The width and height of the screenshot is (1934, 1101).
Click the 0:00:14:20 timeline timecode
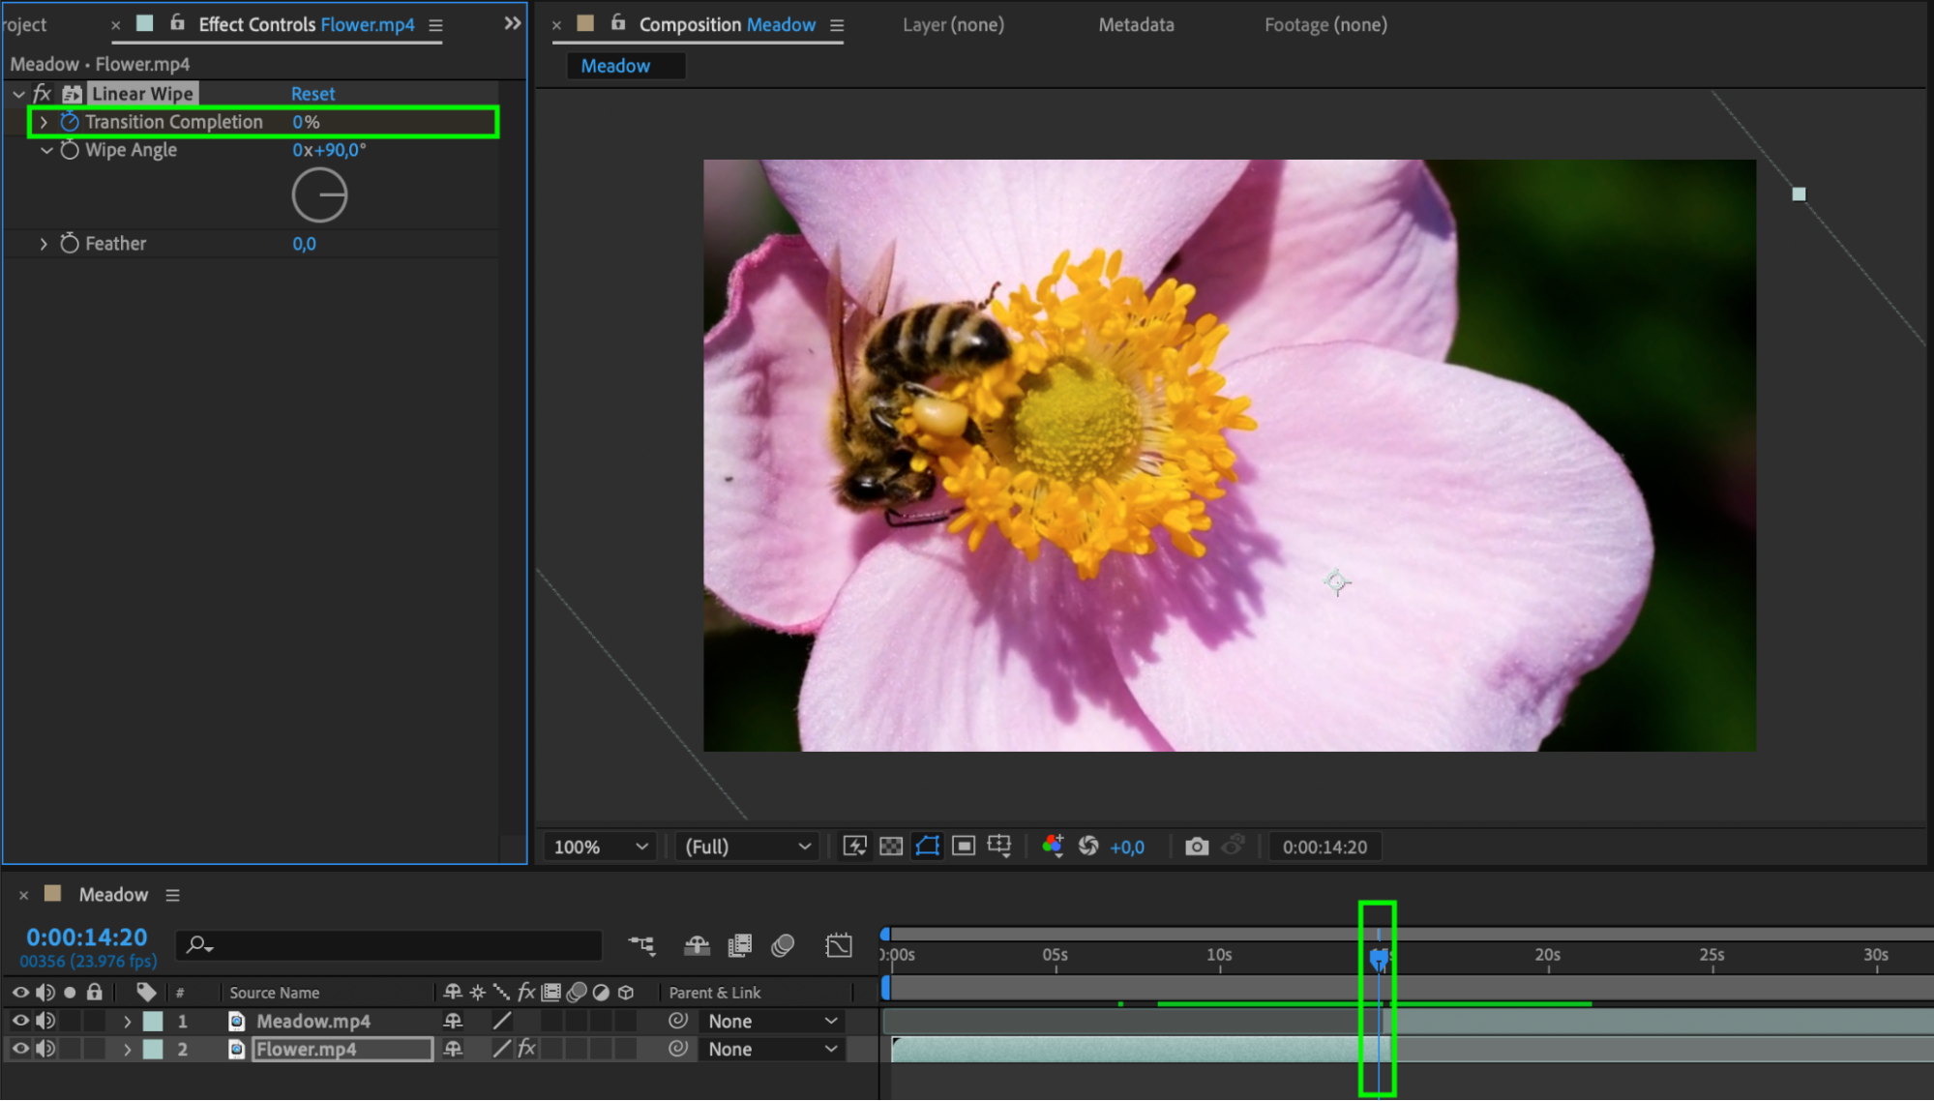tap(87, 937)
